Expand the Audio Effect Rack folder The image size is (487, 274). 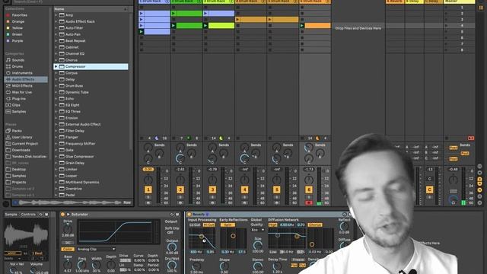(x=56, y=21)
